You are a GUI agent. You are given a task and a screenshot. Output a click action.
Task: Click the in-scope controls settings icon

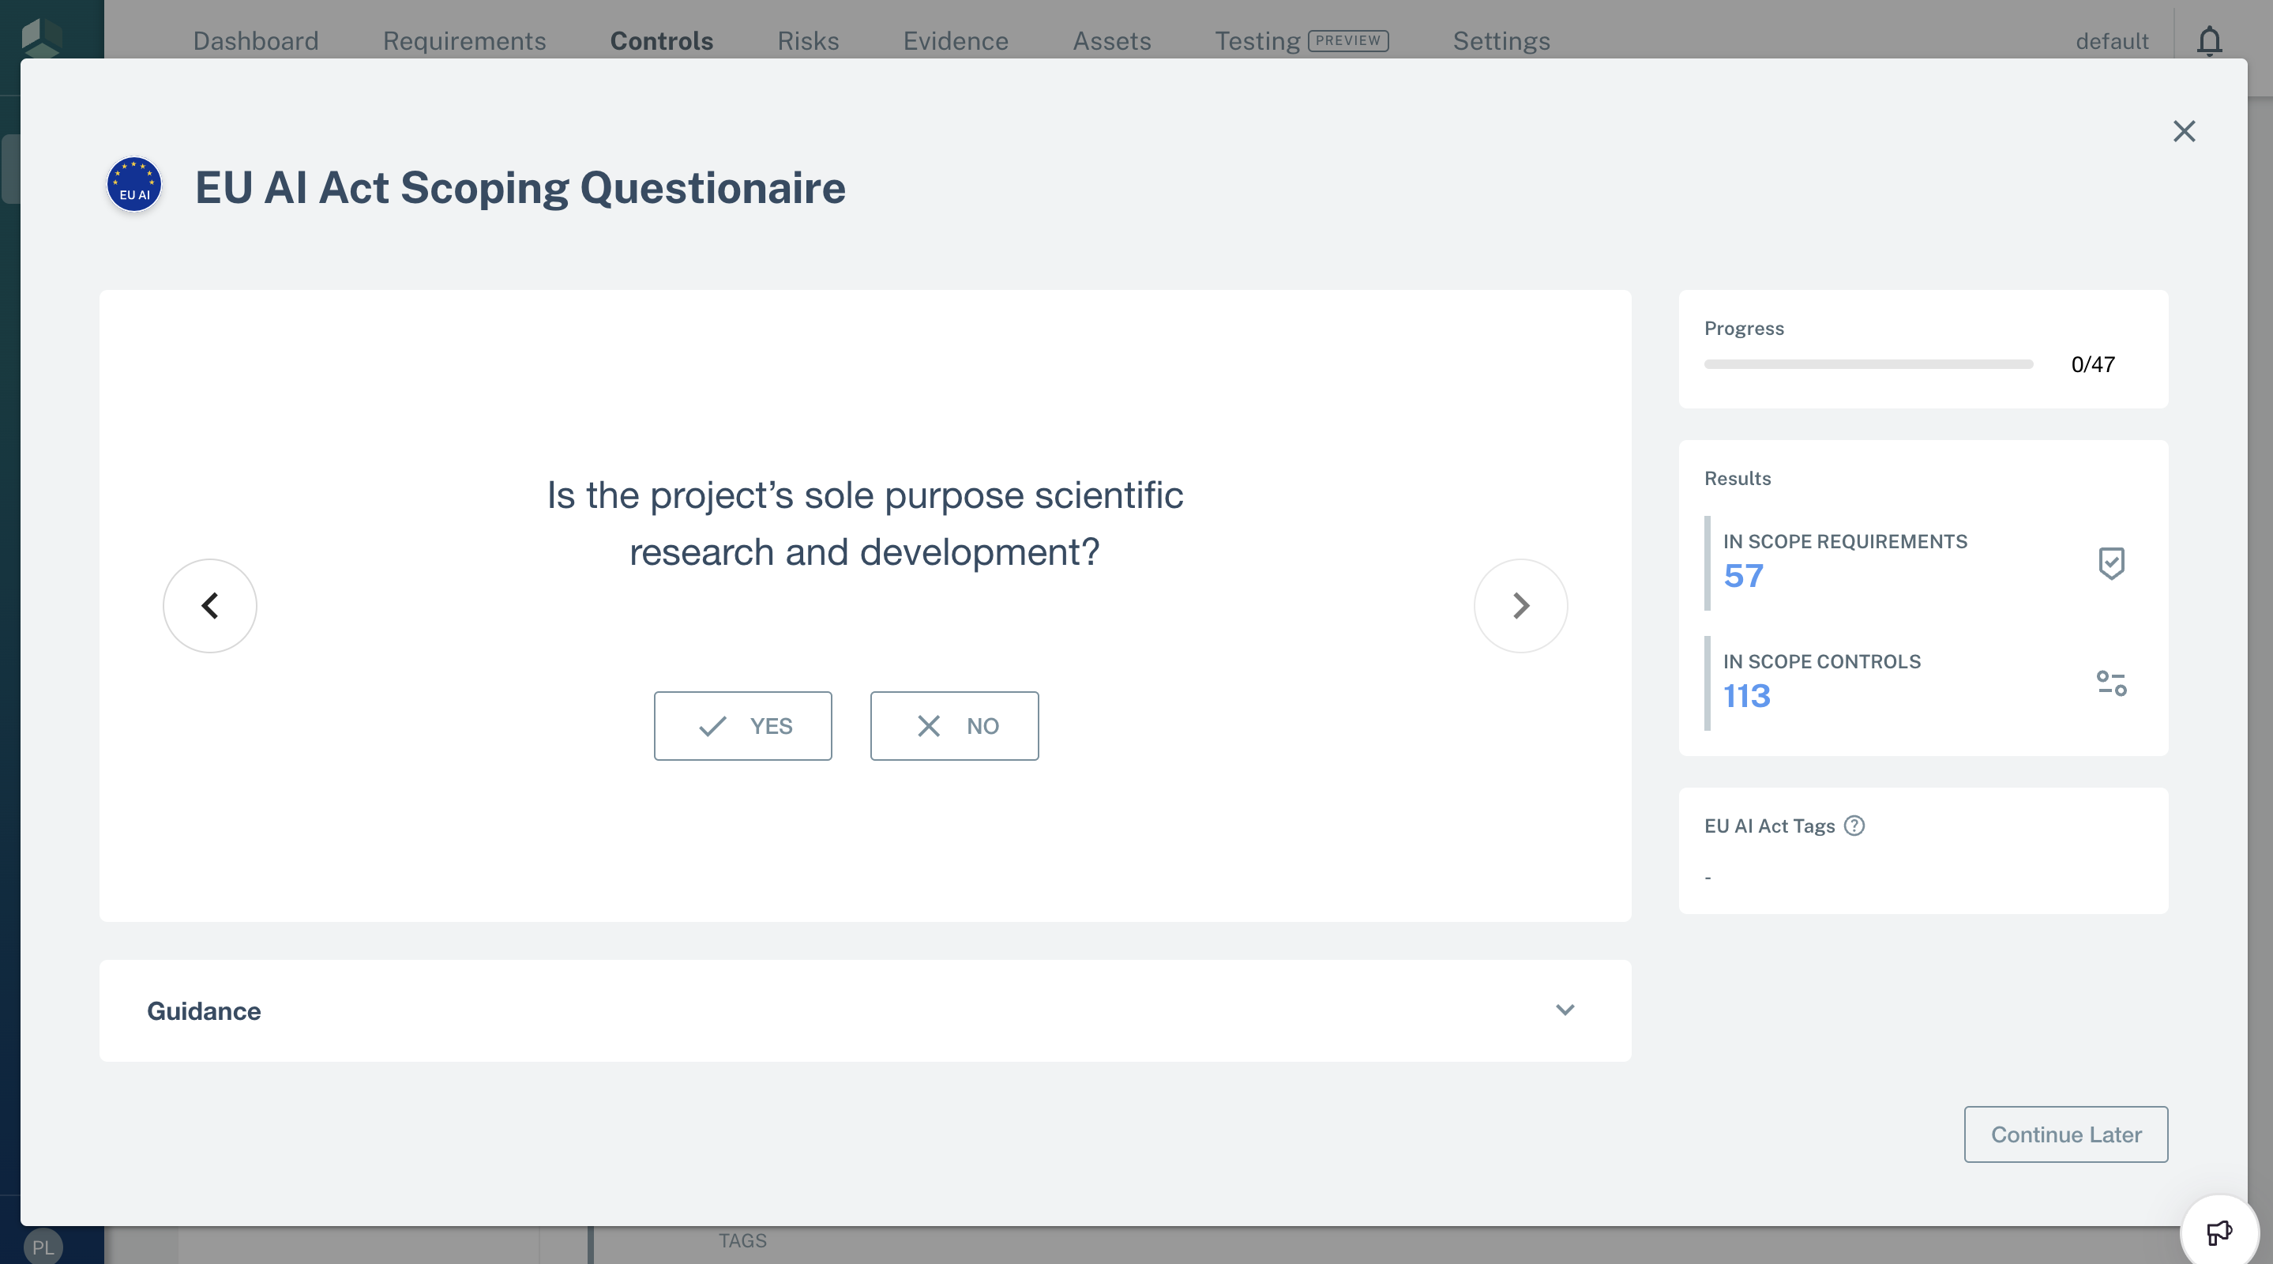pos(2111,680)
